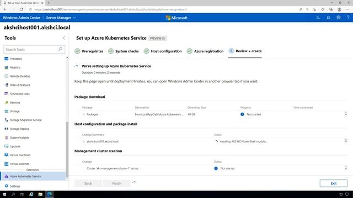353x198 pixels.
Task: Go back in the browser
Action: click(5, 9)
